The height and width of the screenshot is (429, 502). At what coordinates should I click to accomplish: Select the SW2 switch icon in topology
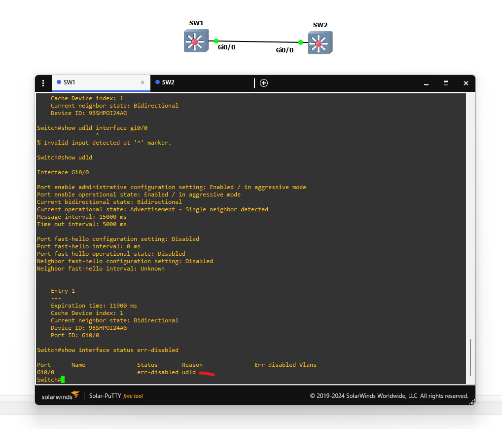(320, 42)
